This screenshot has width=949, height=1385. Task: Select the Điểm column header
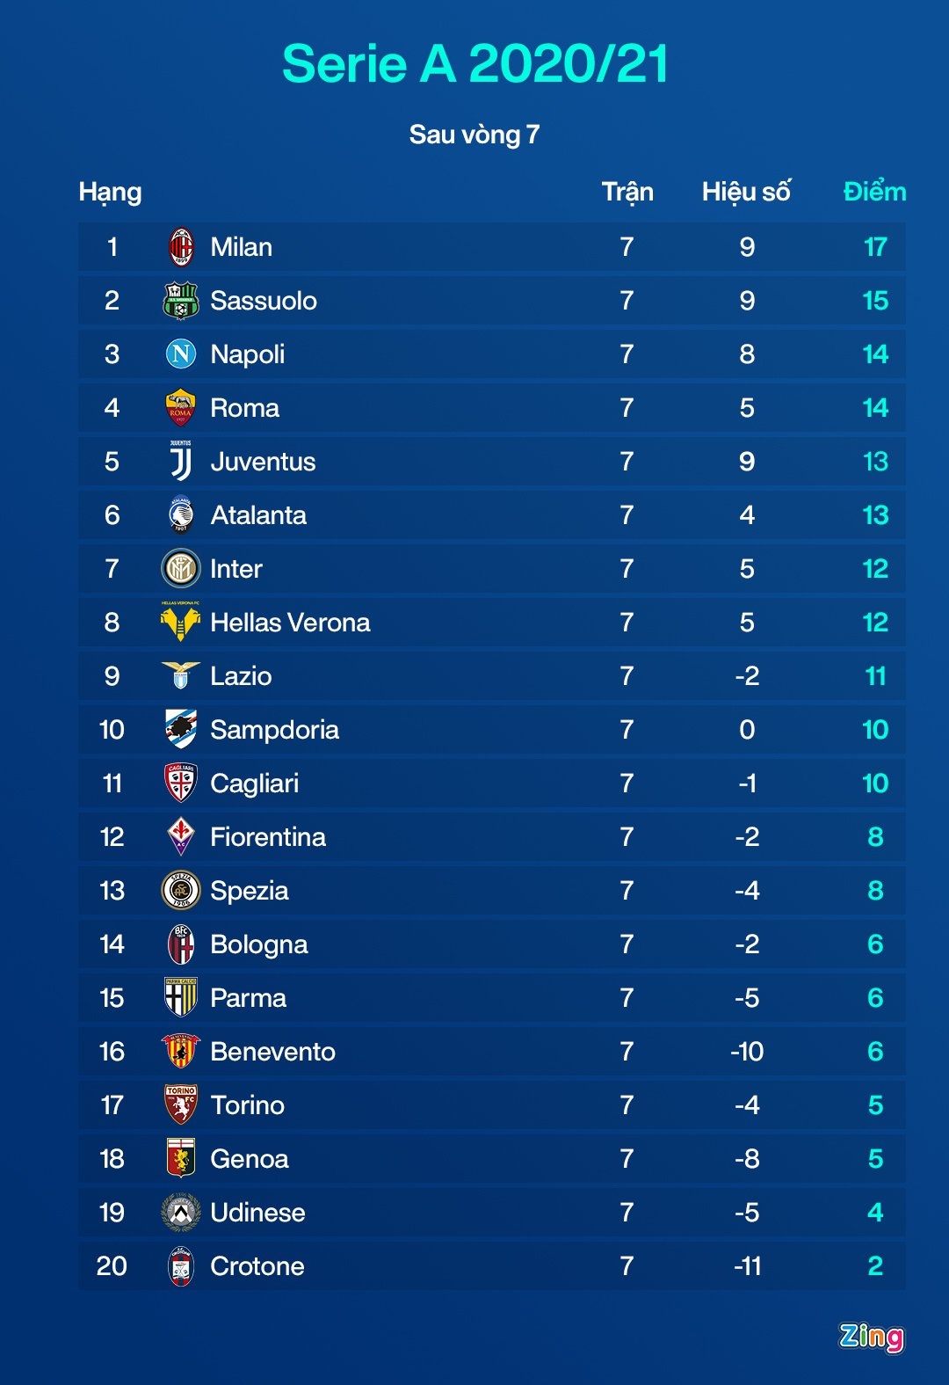pyautogui.click(x=874, y=192)
